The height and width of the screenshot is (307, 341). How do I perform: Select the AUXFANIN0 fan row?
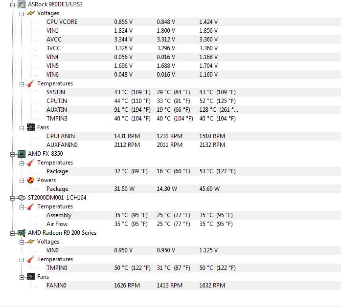coord(193,145)
